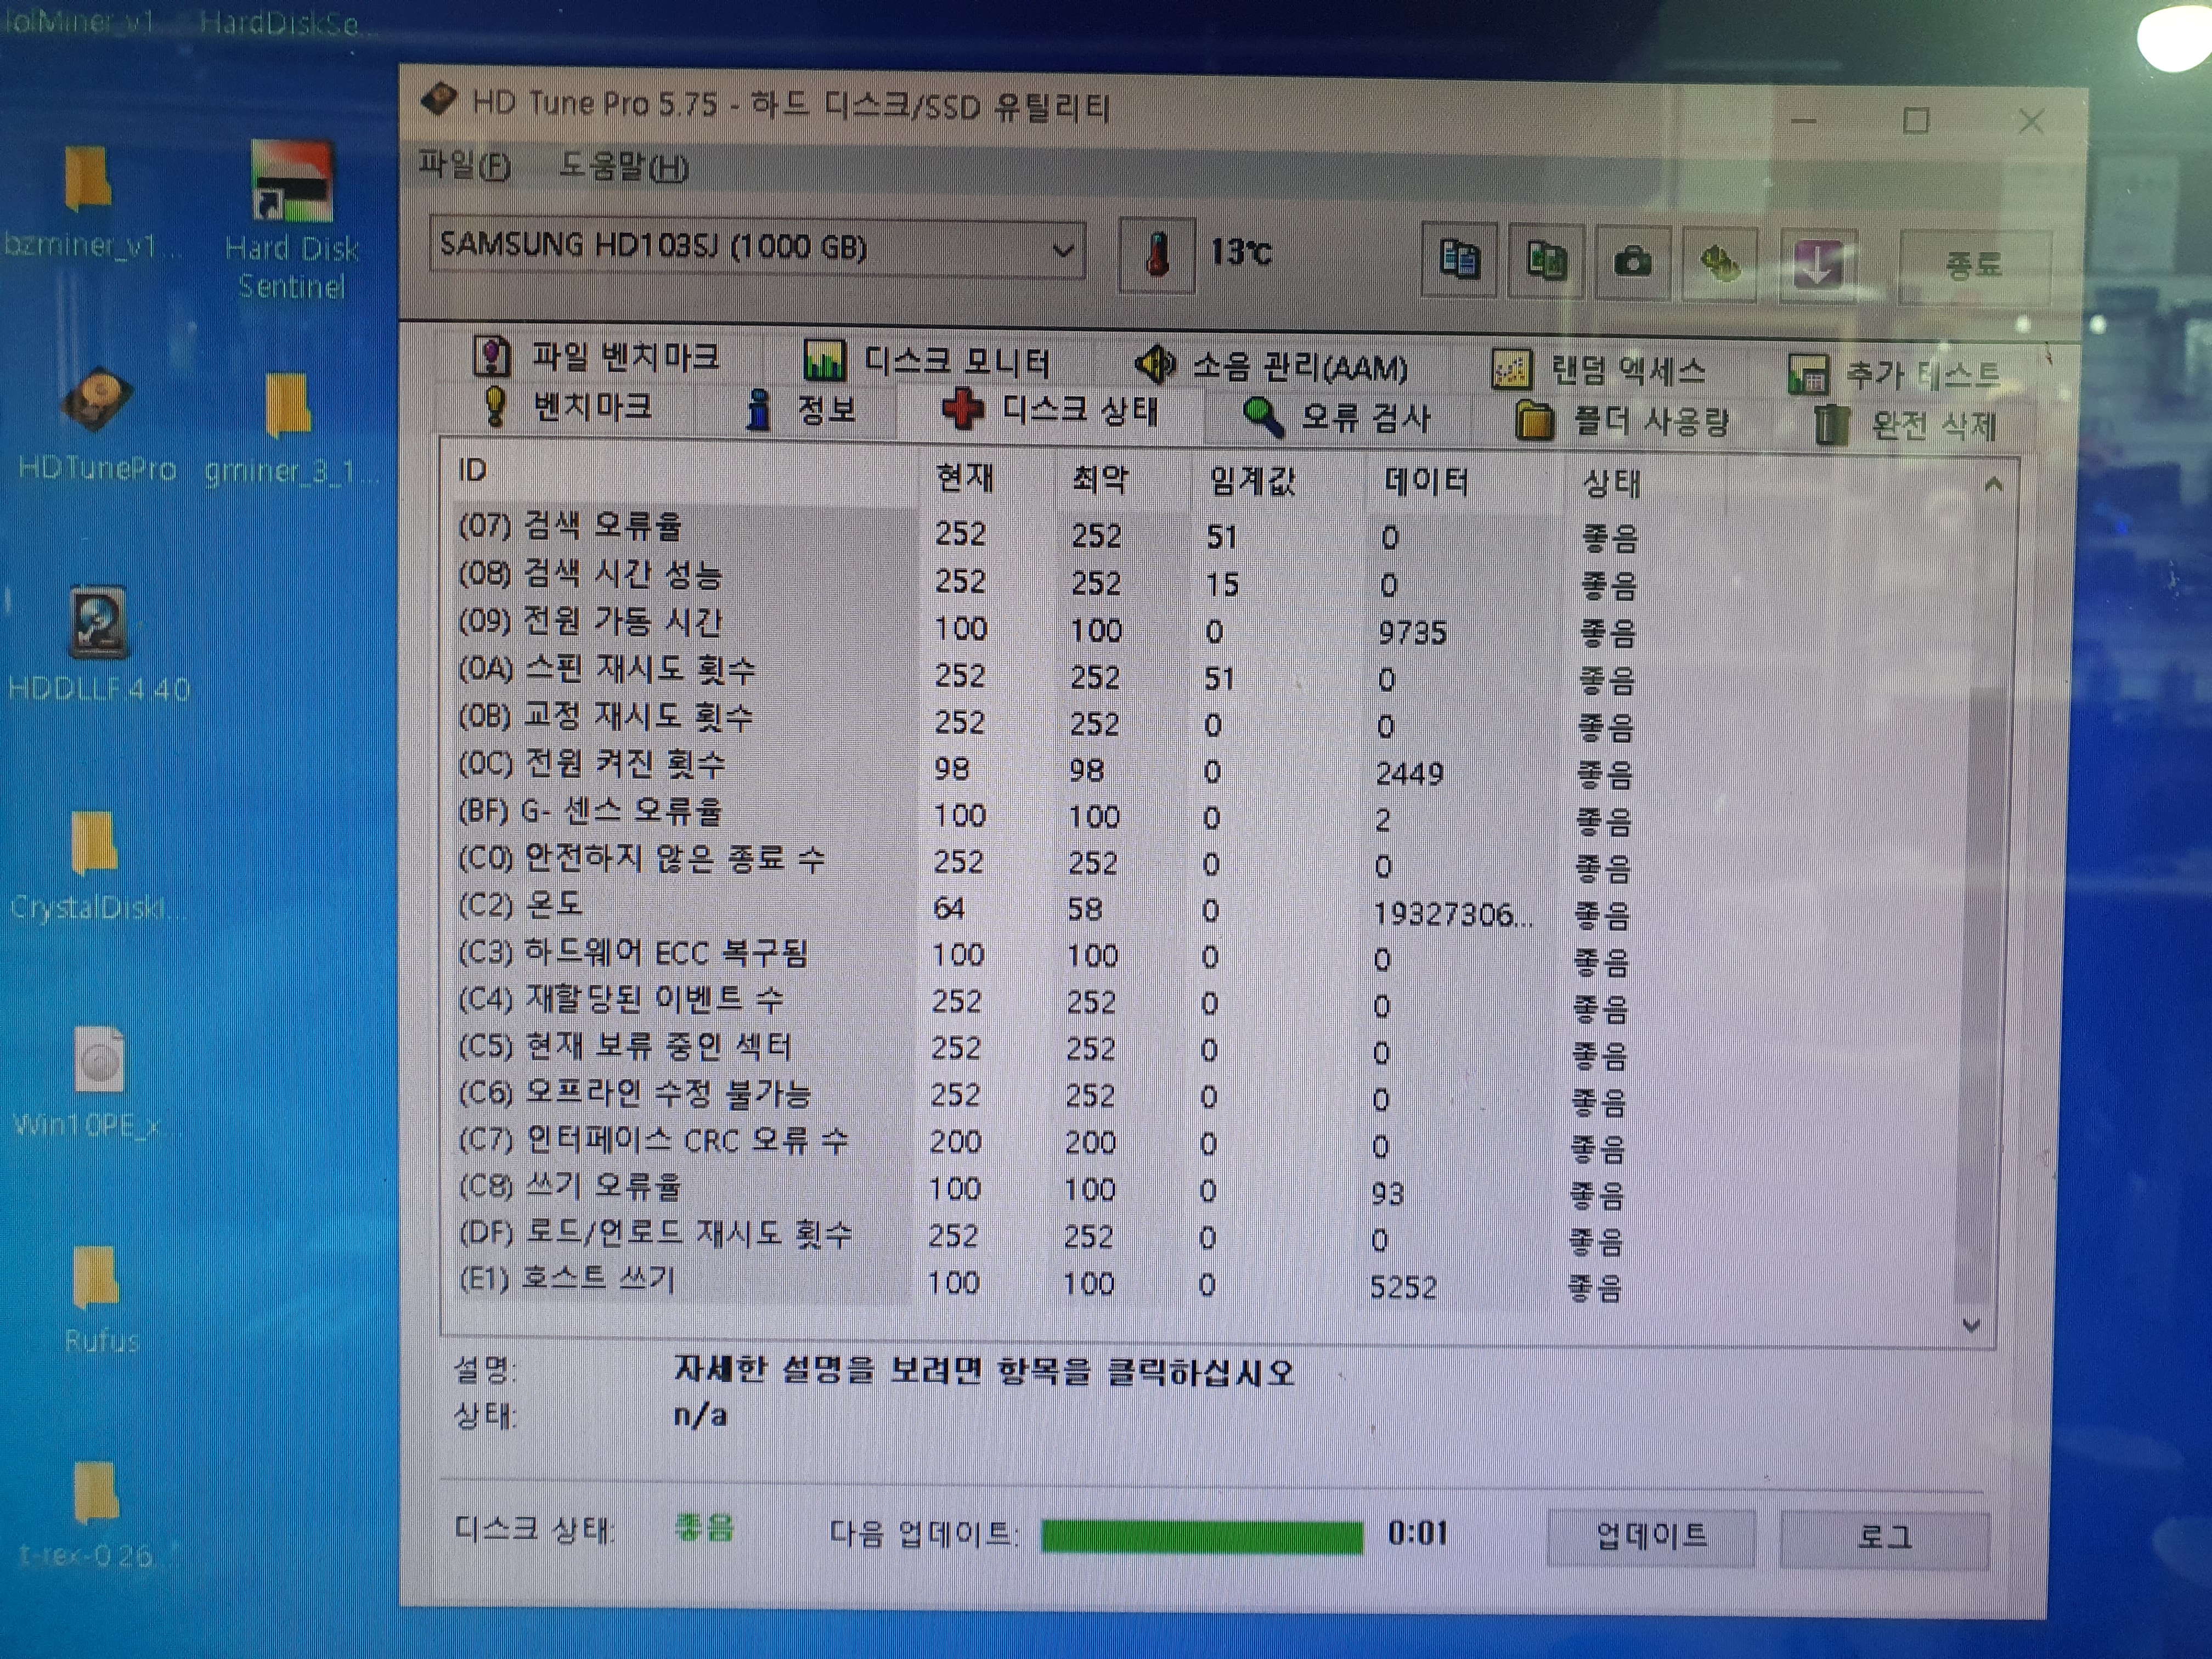Switch to the 완전 삭제 tab
This screenshot has width=2212, height=1659.
point(1905,426)
